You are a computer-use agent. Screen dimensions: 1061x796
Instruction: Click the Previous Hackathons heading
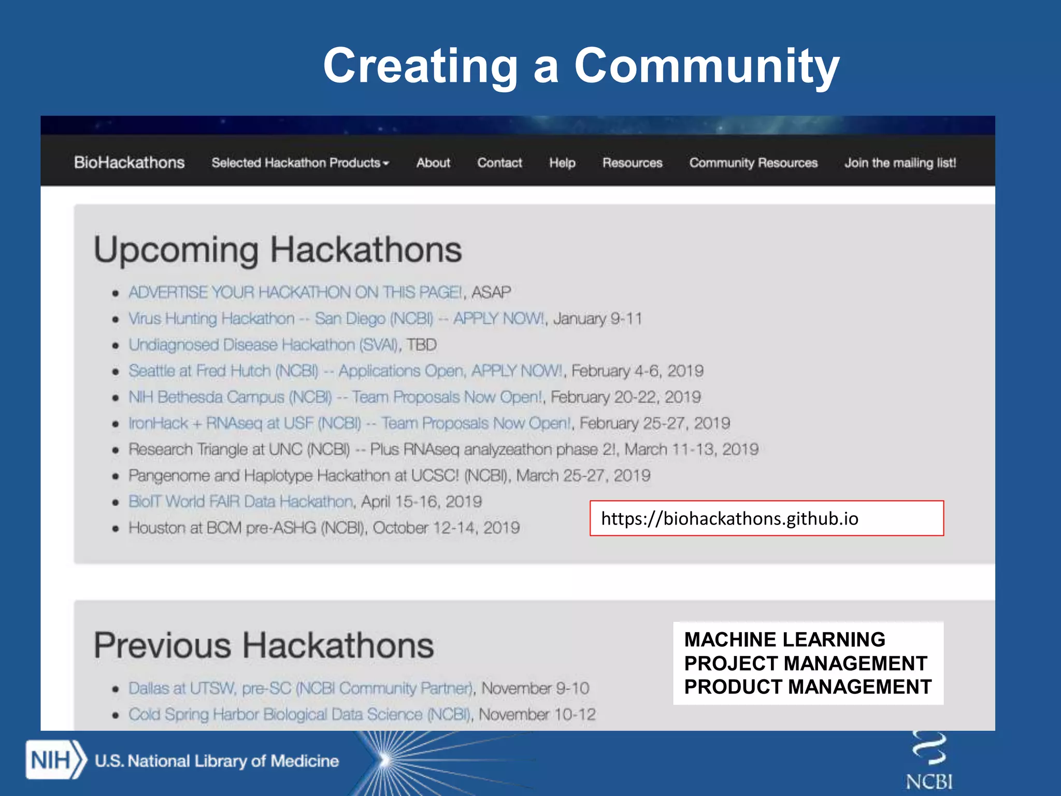(264, 645)
